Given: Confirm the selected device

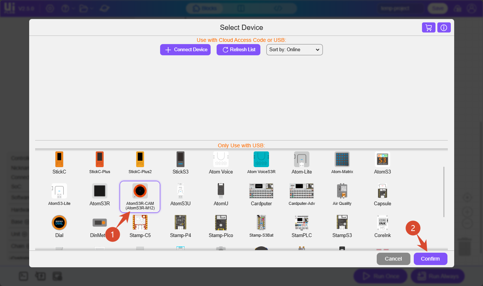Looking at the screenshot, I should [x=430, y=259].
